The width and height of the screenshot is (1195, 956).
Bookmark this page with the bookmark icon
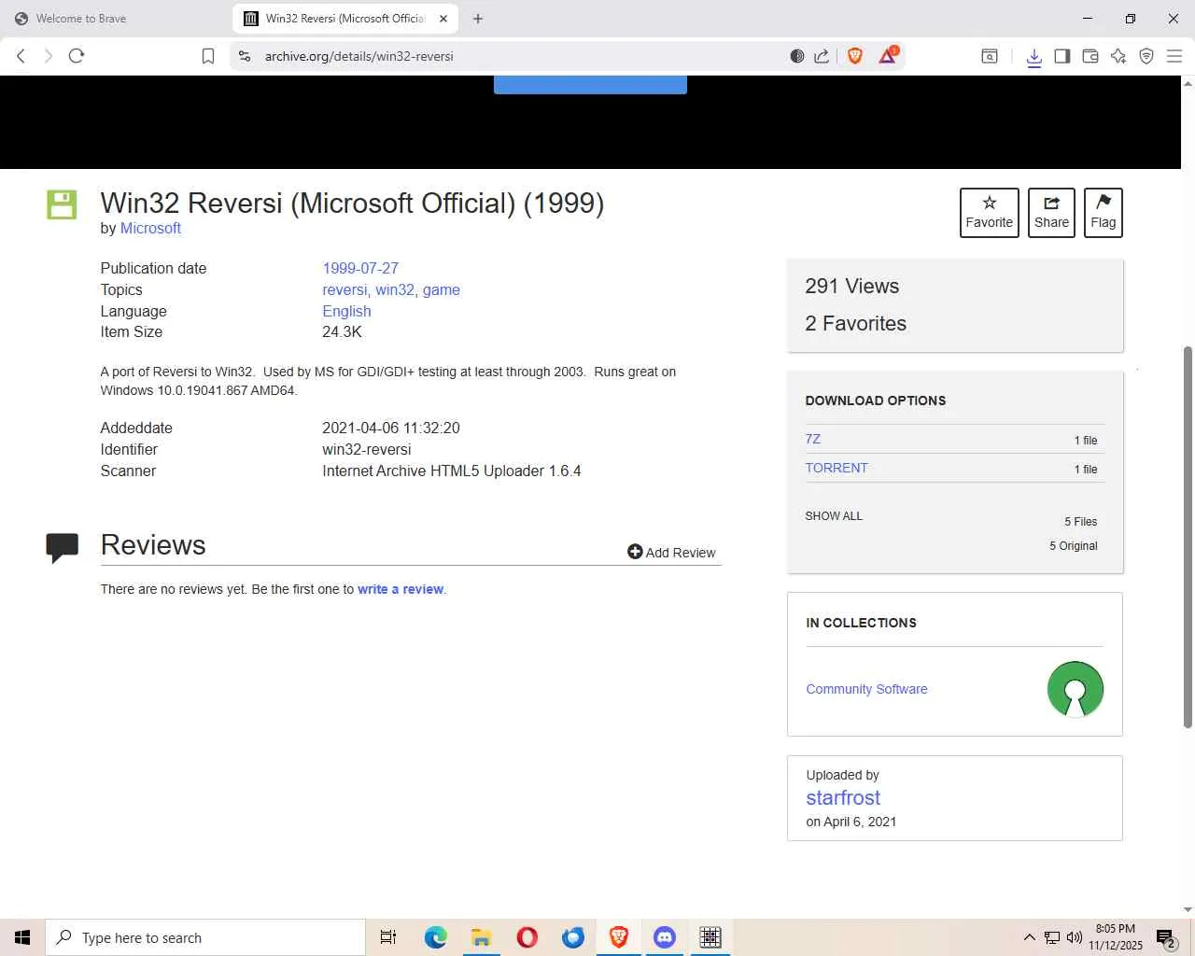(x=208, y=56)
